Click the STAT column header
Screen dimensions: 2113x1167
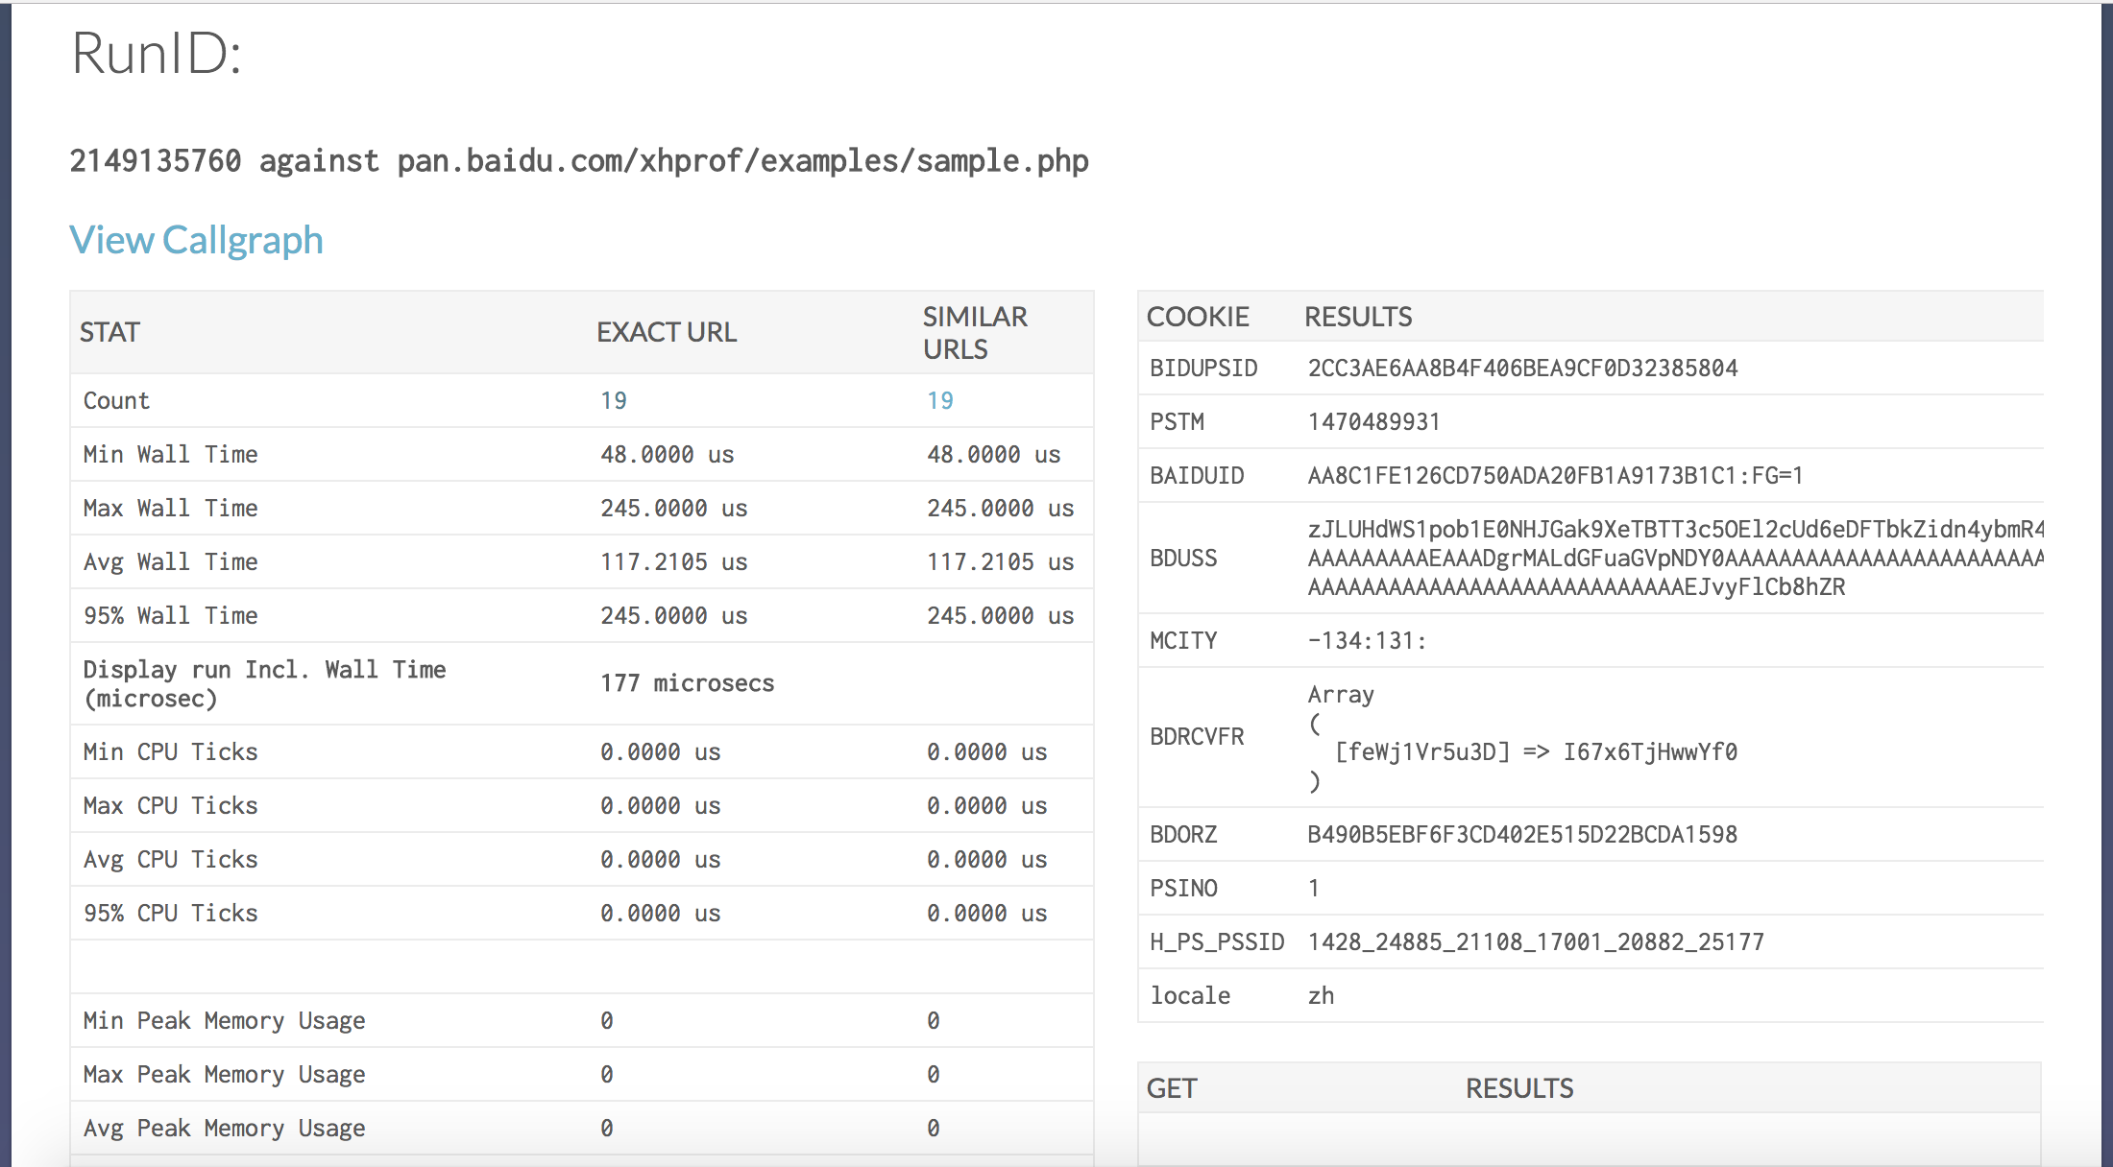pyautogui.click(x=109, y=332)
